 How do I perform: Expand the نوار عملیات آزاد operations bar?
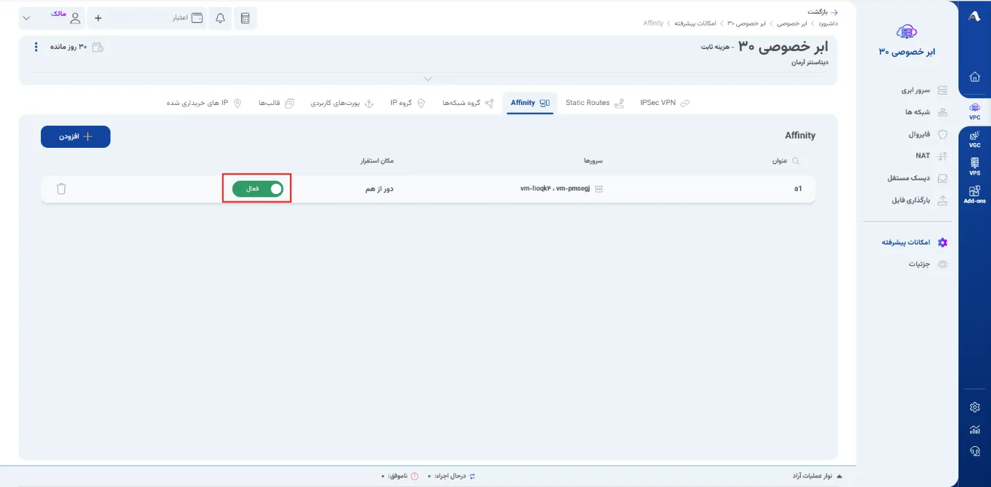(x=817, y=476)
